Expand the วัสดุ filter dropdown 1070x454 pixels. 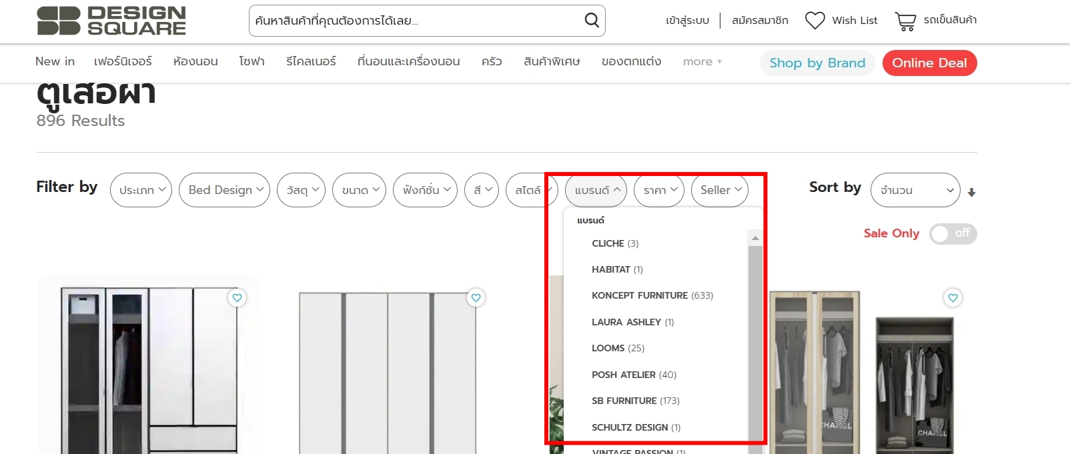(302, 190)
